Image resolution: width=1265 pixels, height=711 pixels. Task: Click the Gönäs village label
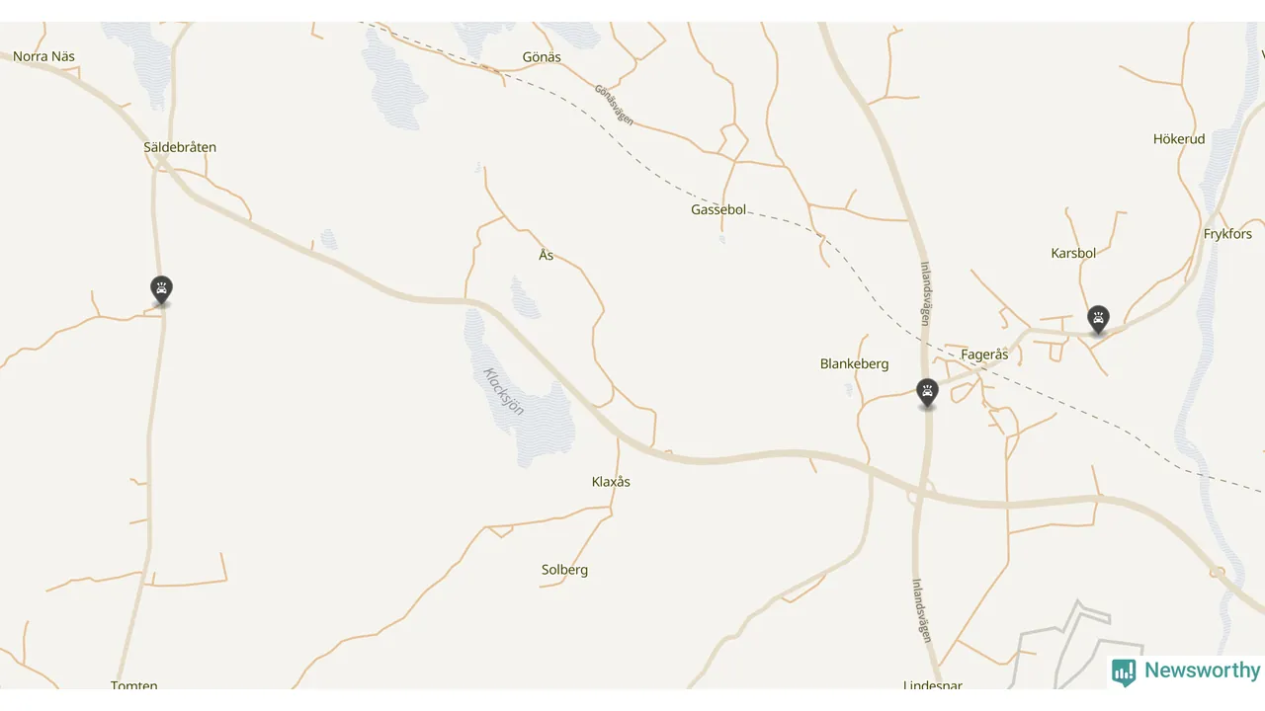[x=542, y=57]
